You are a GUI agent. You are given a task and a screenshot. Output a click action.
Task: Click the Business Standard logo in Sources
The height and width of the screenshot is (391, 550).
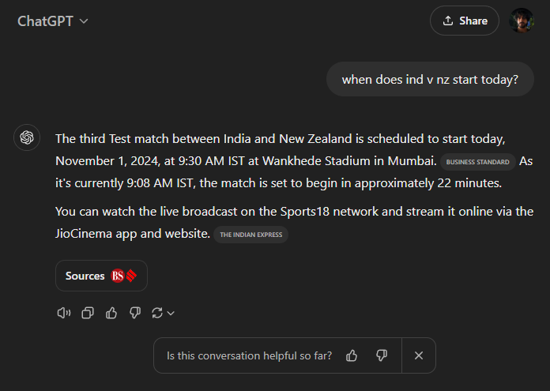point(124,276)
